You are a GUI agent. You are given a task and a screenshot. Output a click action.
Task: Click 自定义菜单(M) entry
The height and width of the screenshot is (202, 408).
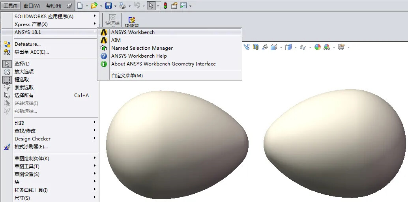pyautogui.click(x=127, y=76)
